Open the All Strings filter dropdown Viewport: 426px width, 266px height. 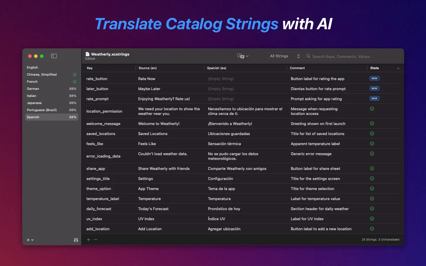[285, 56]
